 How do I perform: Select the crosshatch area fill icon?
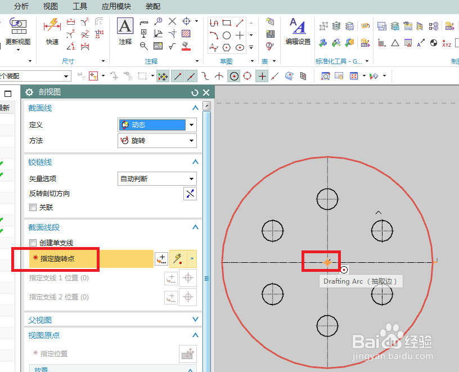coord(186,34)
